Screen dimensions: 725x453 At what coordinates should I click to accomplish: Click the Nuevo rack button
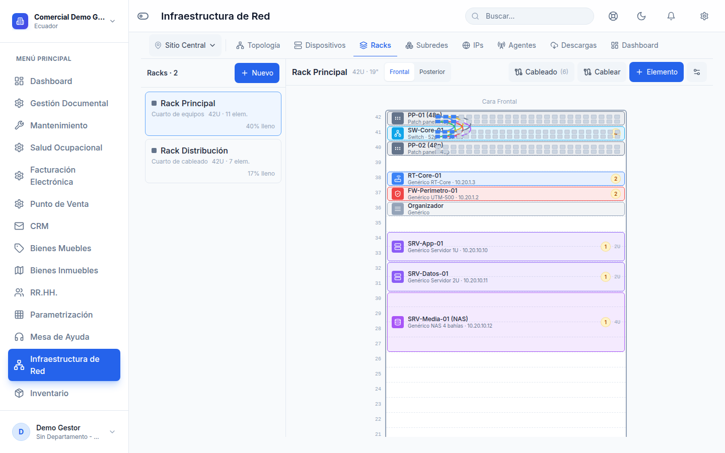point(257,73)
